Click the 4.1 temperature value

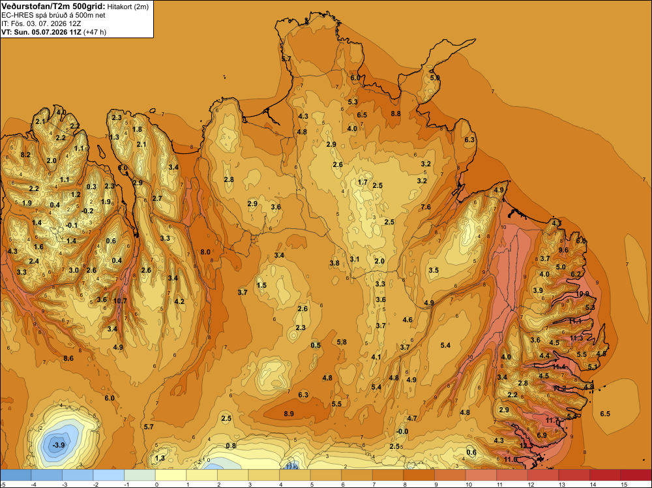(x=376, y=357)
